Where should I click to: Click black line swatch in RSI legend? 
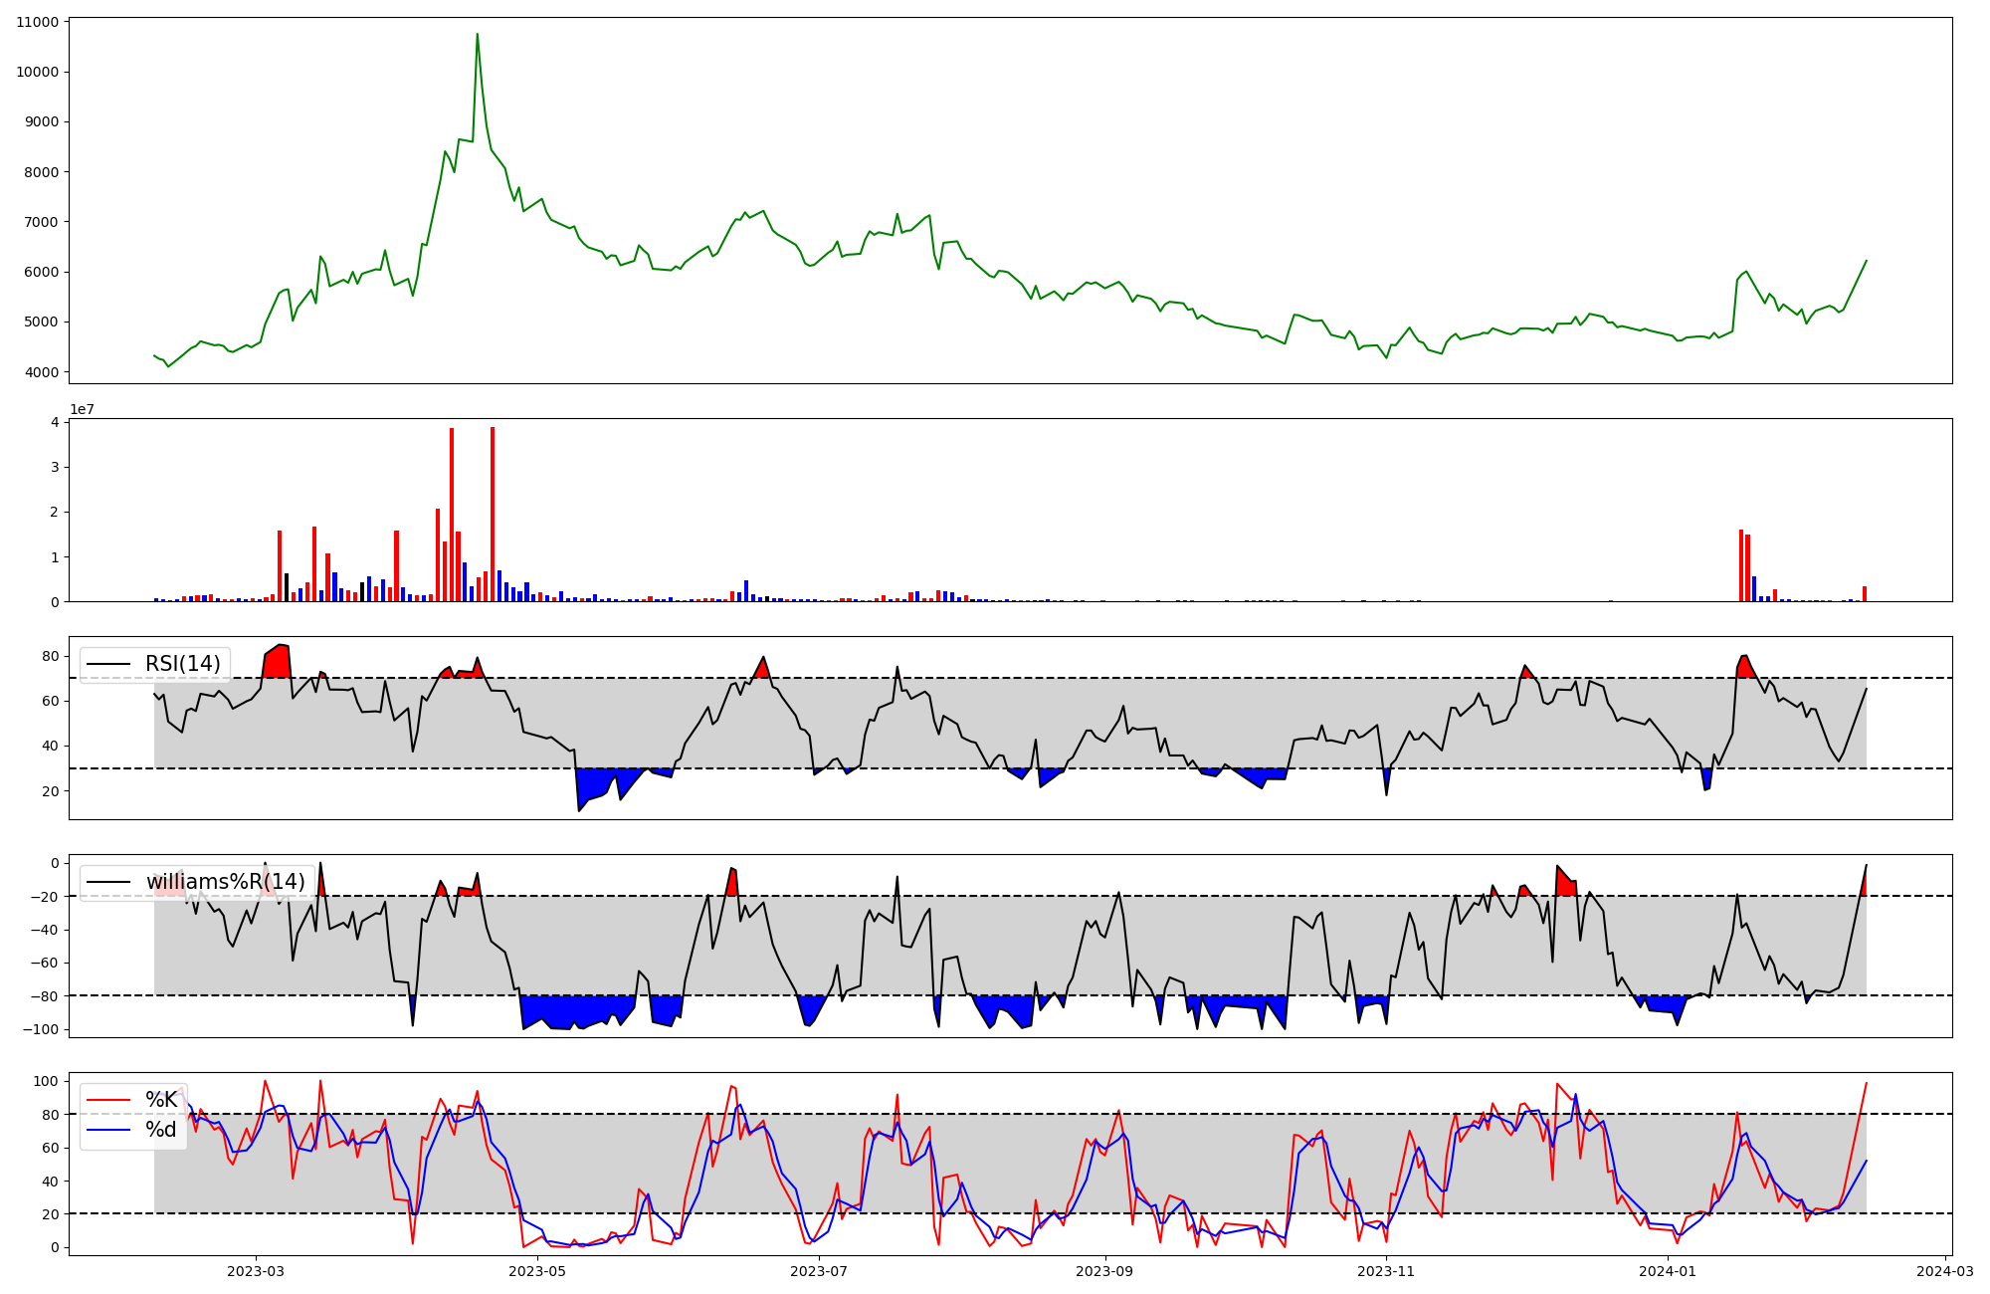pos(108,664)
